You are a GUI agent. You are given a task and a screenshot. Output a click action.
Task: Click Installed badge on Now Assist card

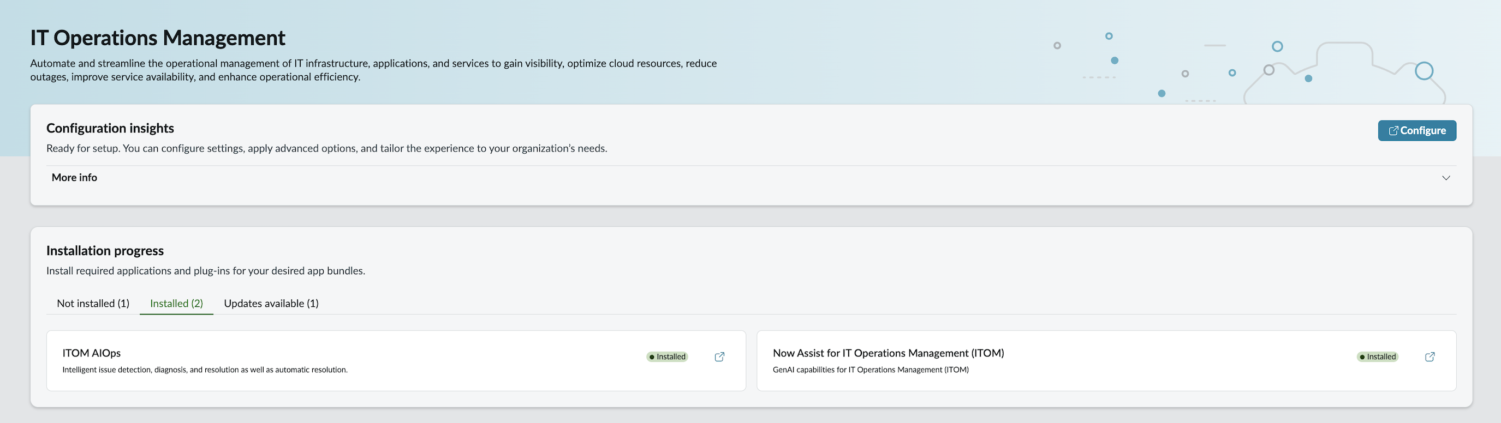point(1378,356)
